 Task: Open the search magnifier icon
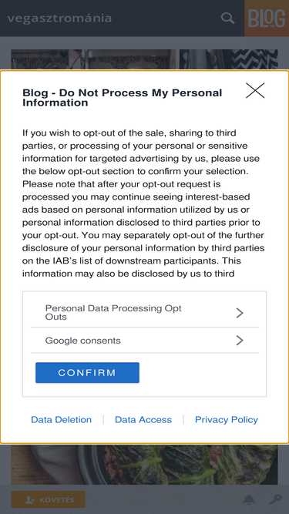[227, 18]
